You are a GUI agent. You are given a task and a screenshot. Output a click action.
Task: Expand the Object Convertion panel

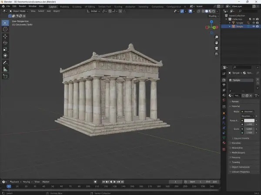point(244,167)
